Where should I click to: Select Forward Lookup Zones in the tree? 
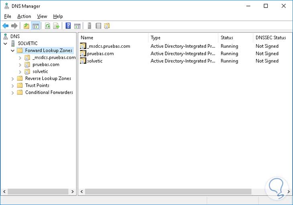(x=49, y=51)
